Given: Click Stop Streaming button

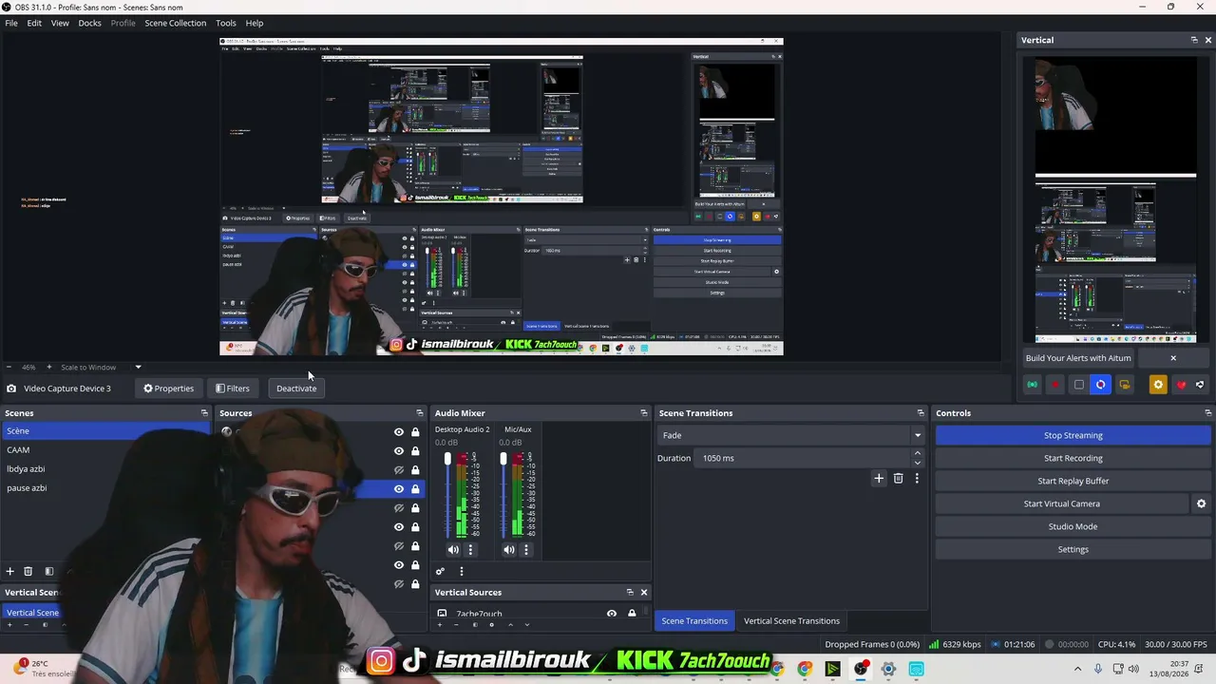Looking at the screenshot, I should 1073,435.
